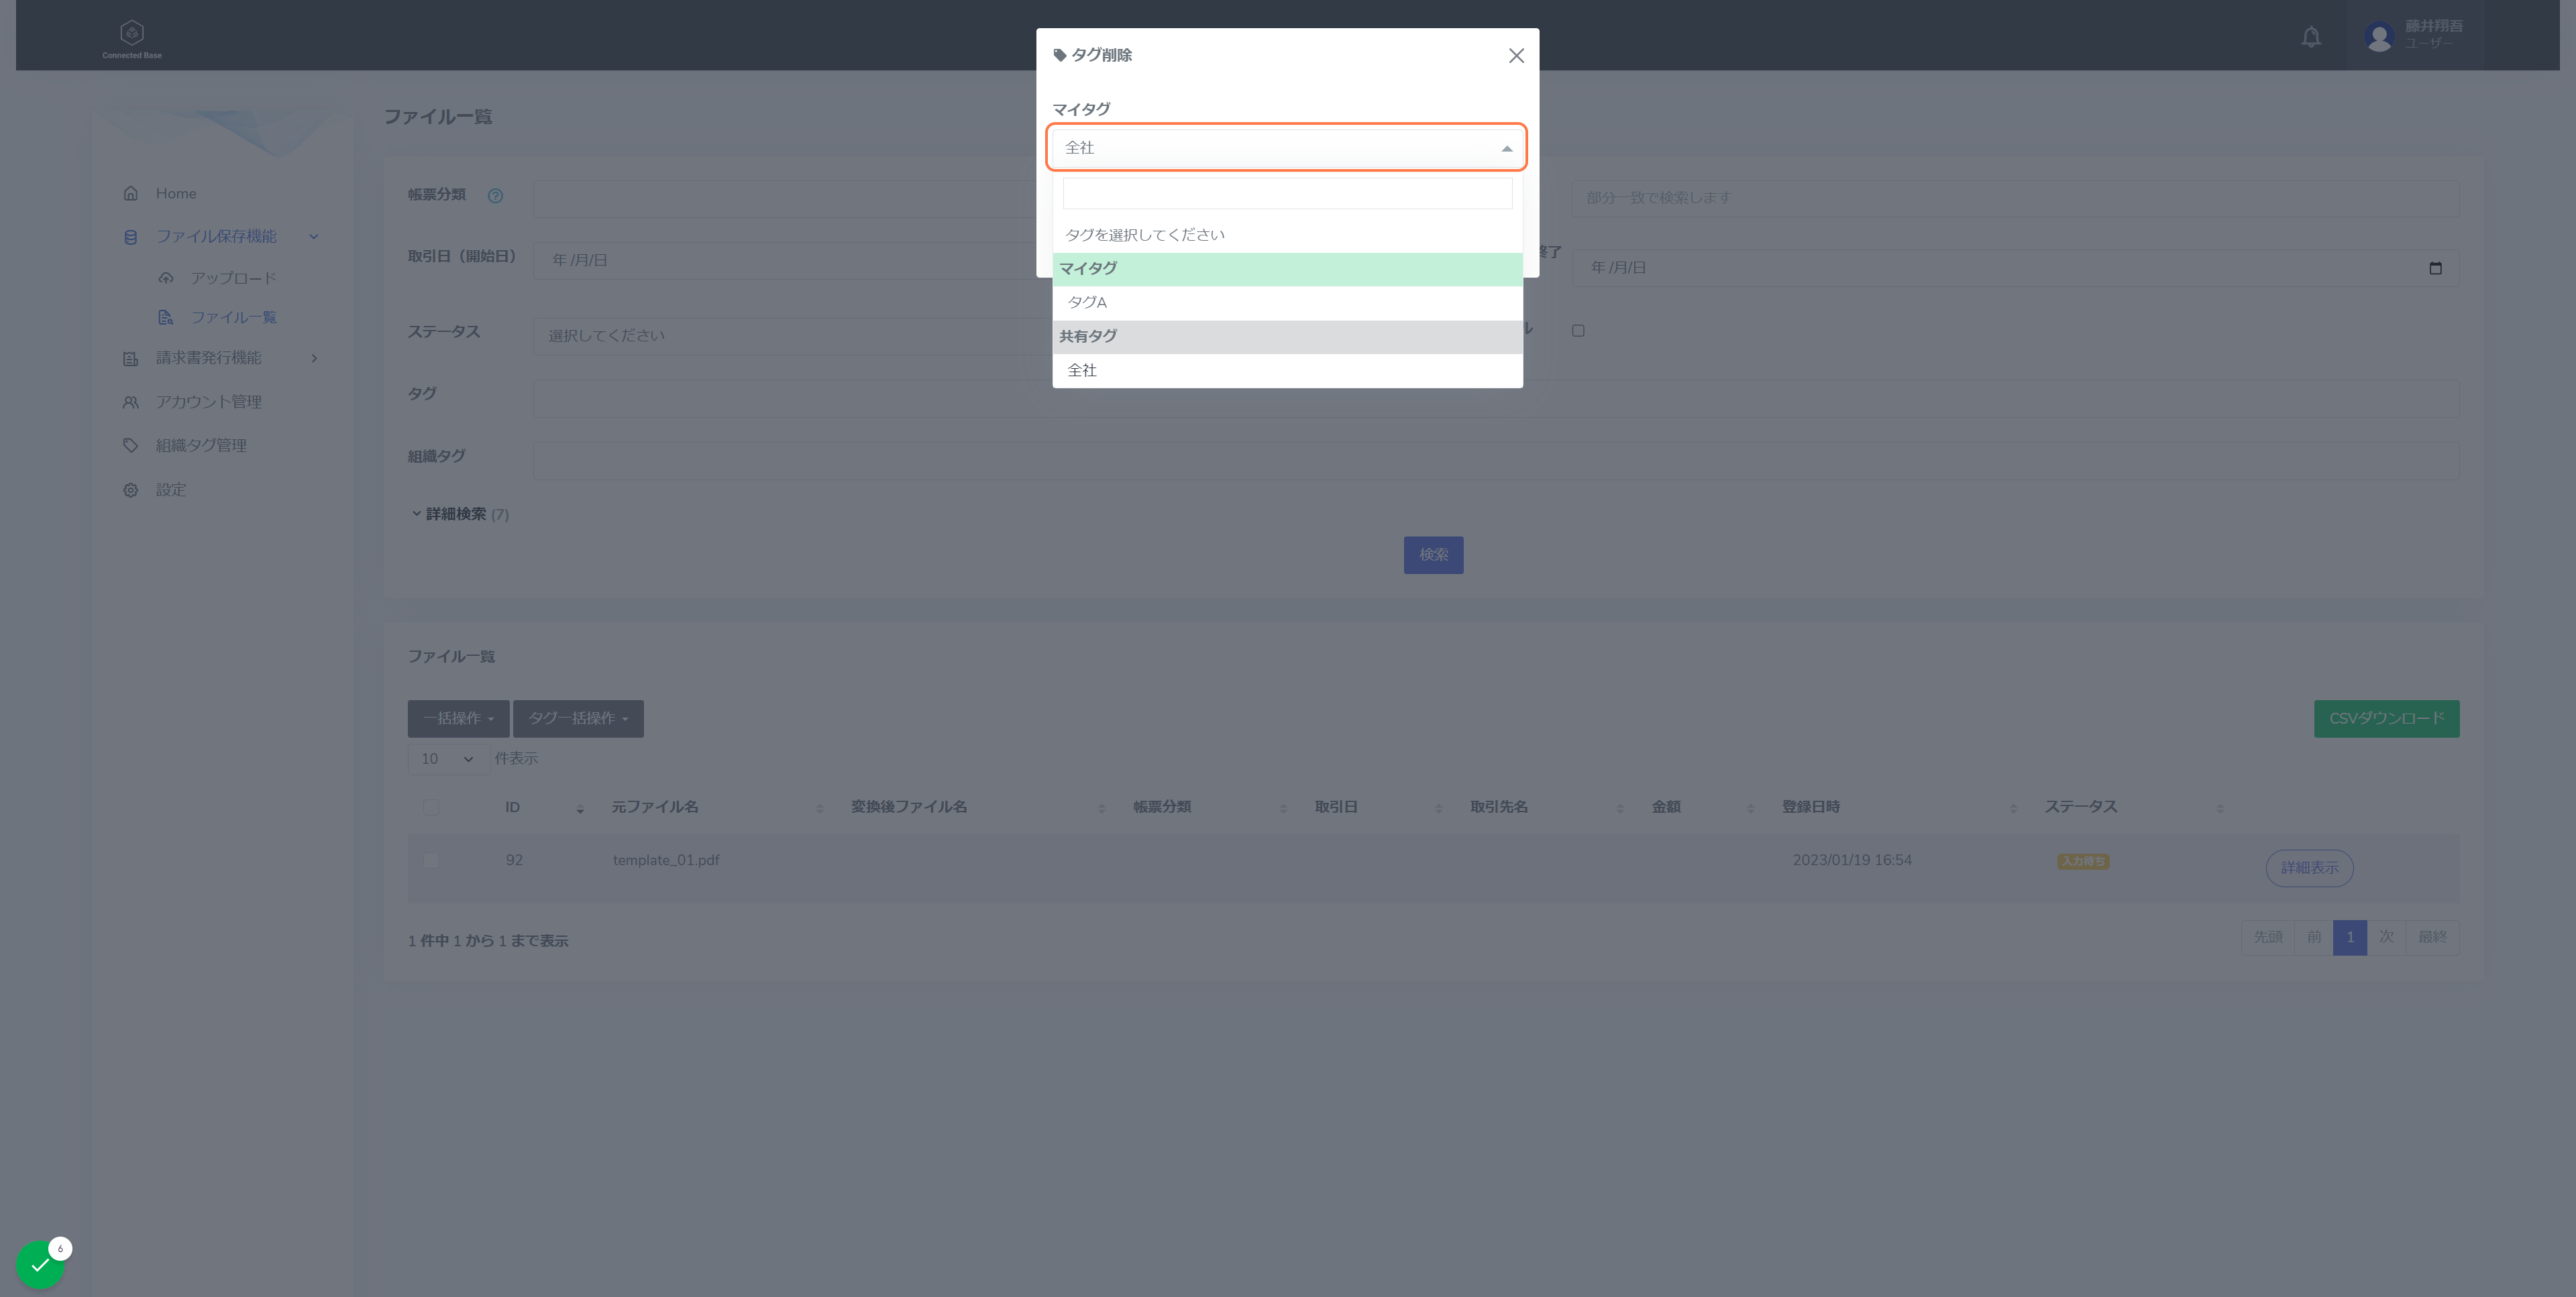Sort by the 帳票分類 column arrows

1283,808
